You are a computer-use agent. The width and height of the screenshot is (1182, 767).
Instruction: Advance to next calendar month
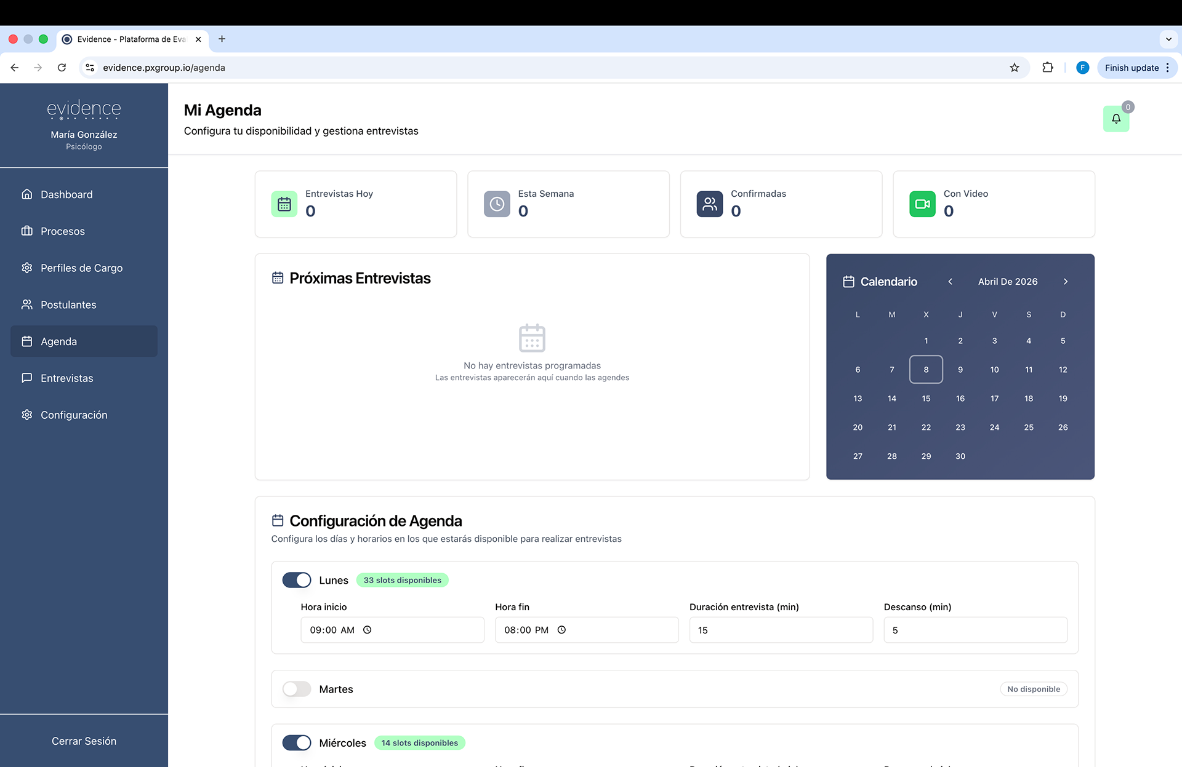click(1066, 282)
